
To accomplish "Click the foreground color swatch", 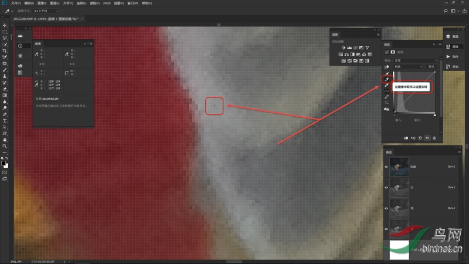I will coord(4,162).
